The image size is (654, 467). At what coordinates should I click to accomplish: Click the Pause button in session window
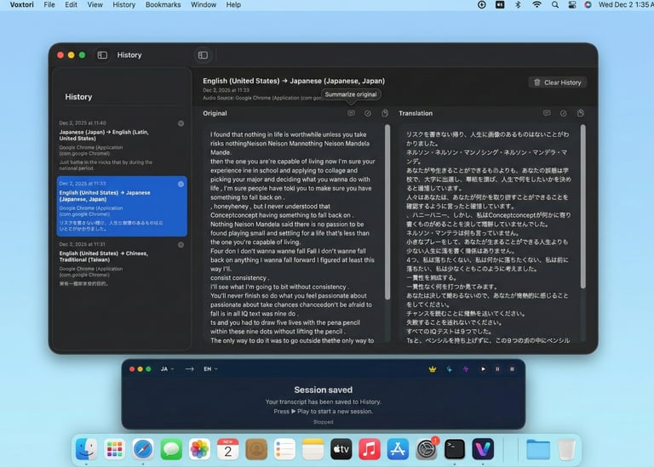click(x=497, y=369)
